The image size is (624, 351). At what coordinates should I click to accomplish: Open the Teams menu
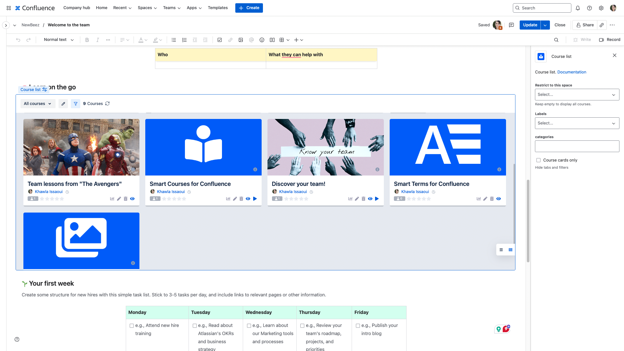[x=172, y=8]
